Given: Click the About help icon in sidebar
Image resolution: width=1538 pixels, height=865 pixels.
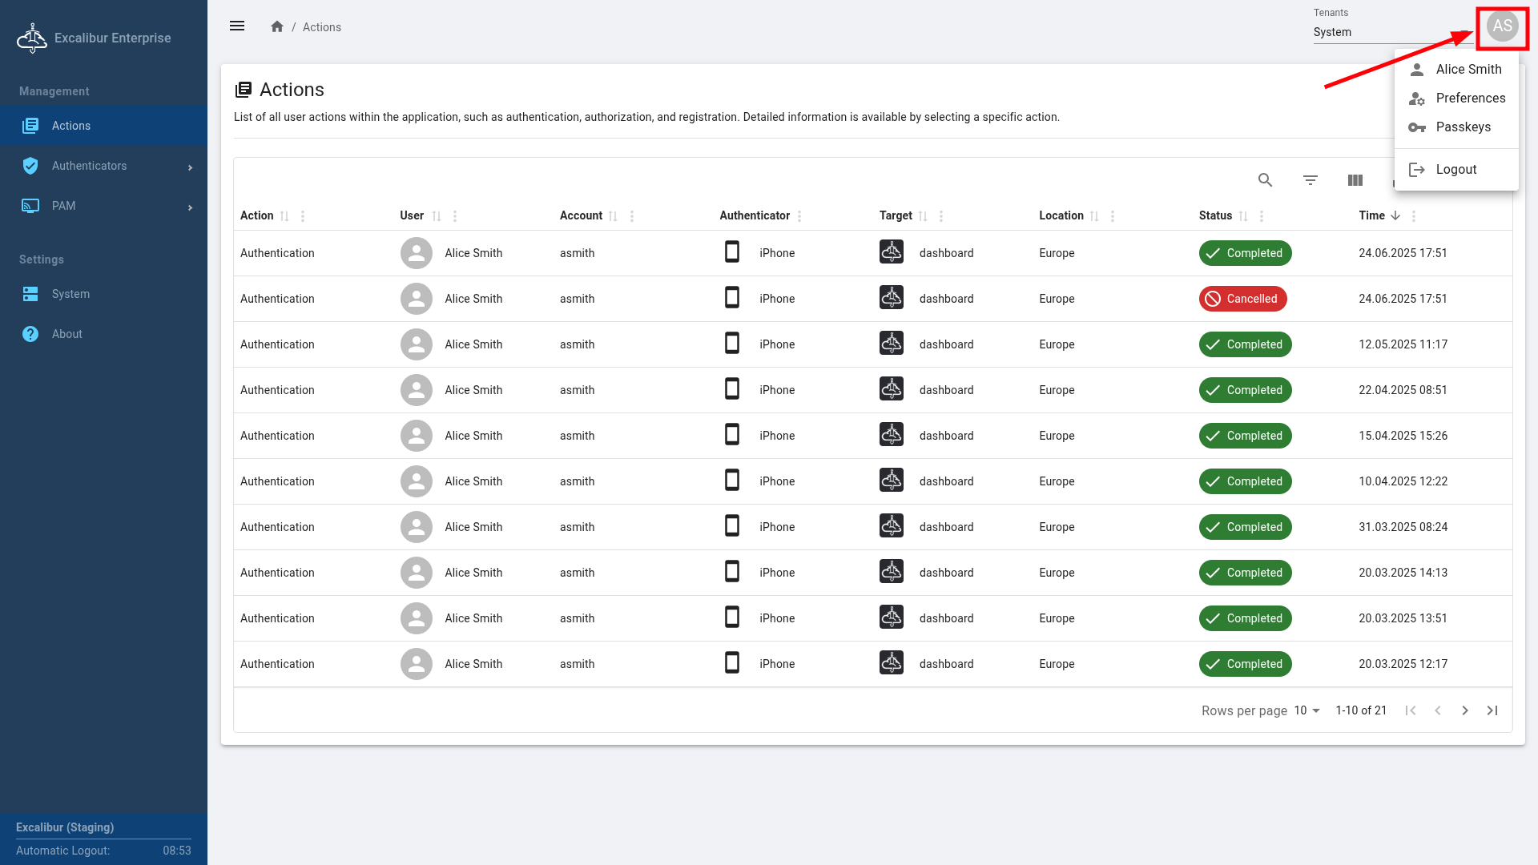Looking at the screenshot, I should click(x=30, y=334).
